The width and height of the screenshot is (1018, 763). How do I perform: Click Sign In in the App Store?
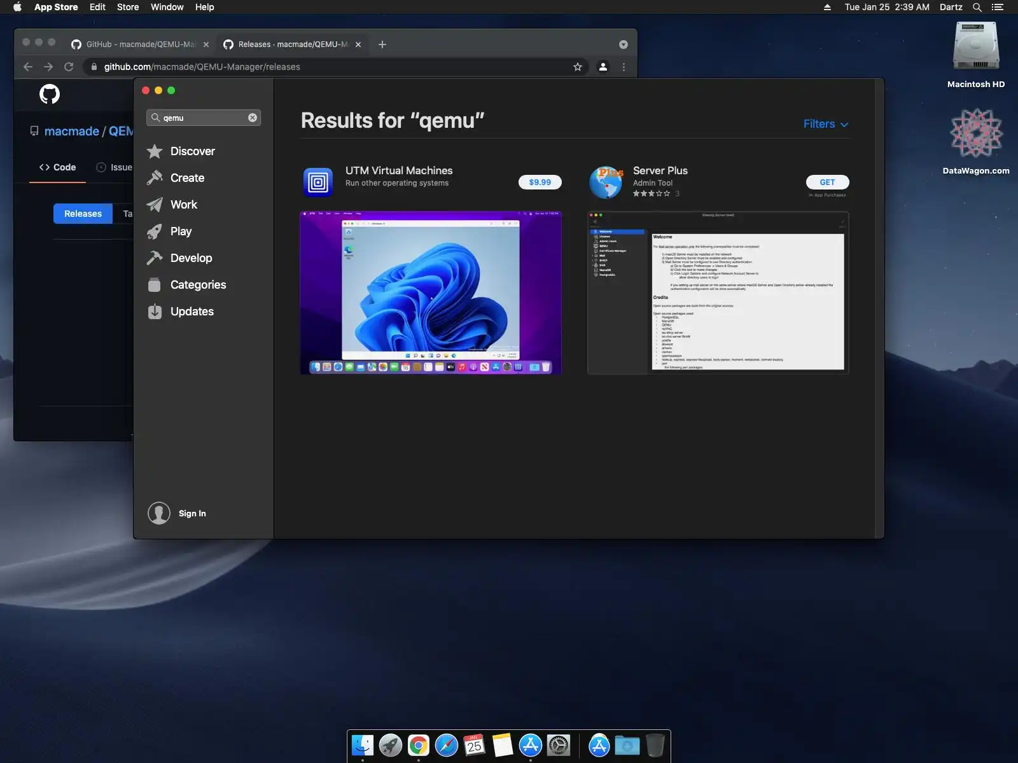coord(192,514)
